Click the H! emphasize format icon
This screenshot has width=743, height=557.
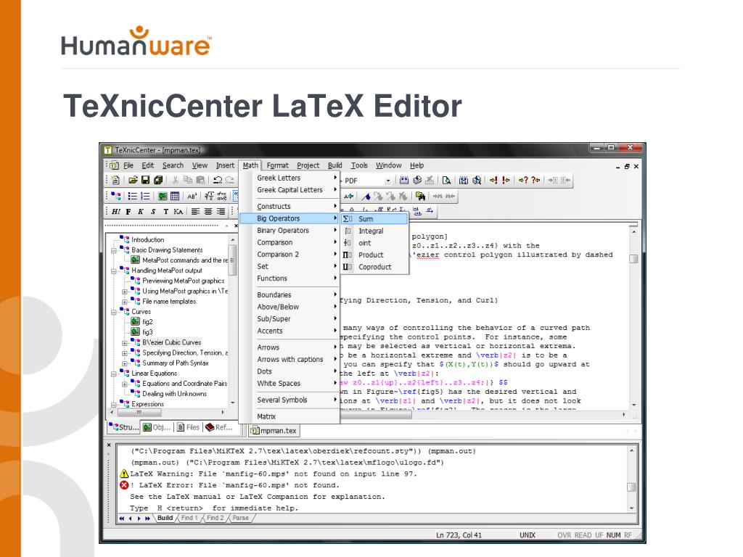coord(116,212)
